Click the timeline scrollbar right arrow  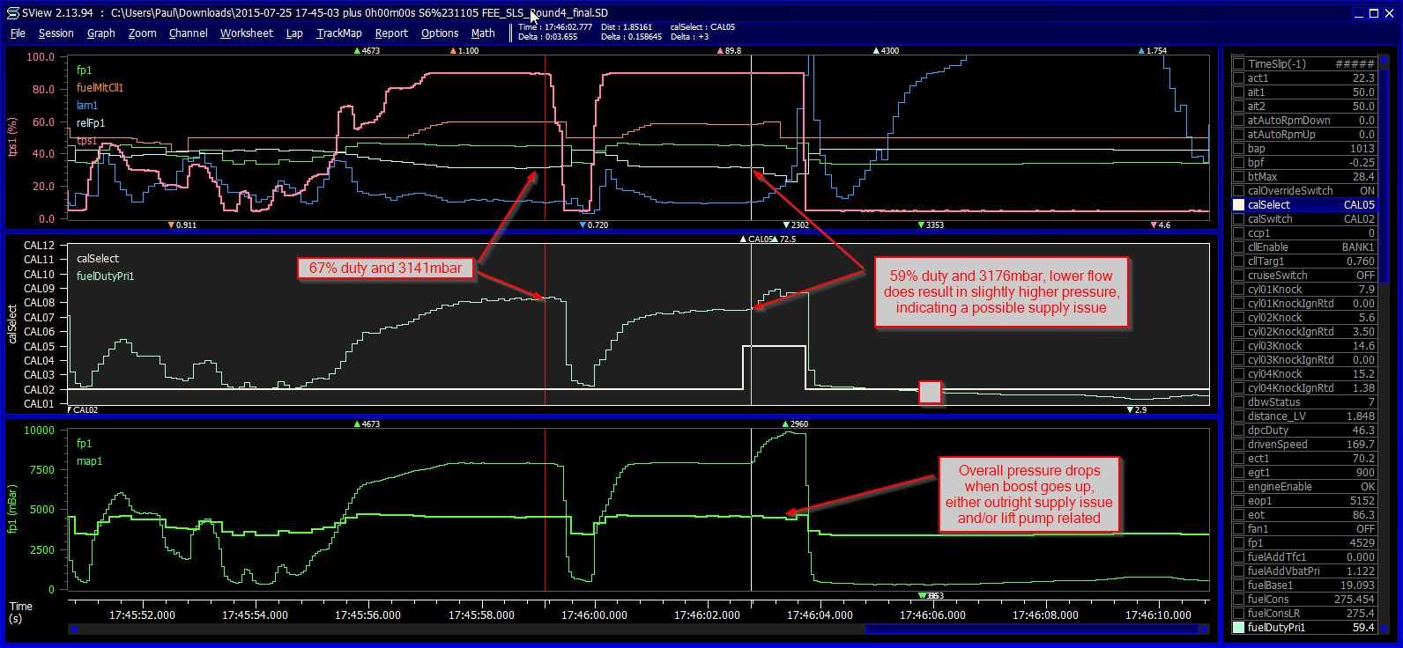pos(1204,630)
